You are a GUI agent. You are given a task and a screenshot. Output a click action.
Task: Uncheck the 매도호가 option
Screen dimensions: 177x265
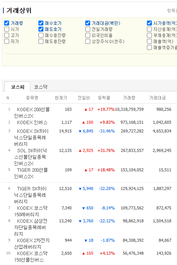41,29
